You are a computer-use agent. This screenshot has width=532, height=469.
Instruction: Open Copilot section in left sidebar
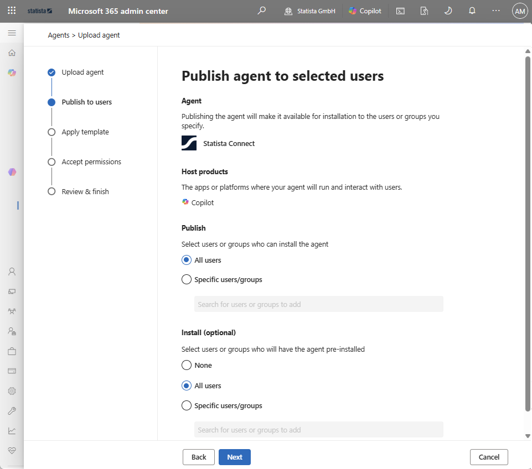(x=12, y=72)
